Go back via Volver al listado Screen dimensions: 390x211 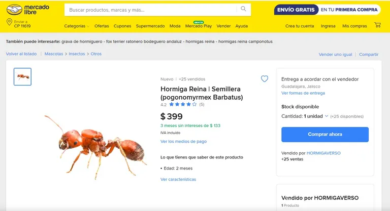click(21, 54)
